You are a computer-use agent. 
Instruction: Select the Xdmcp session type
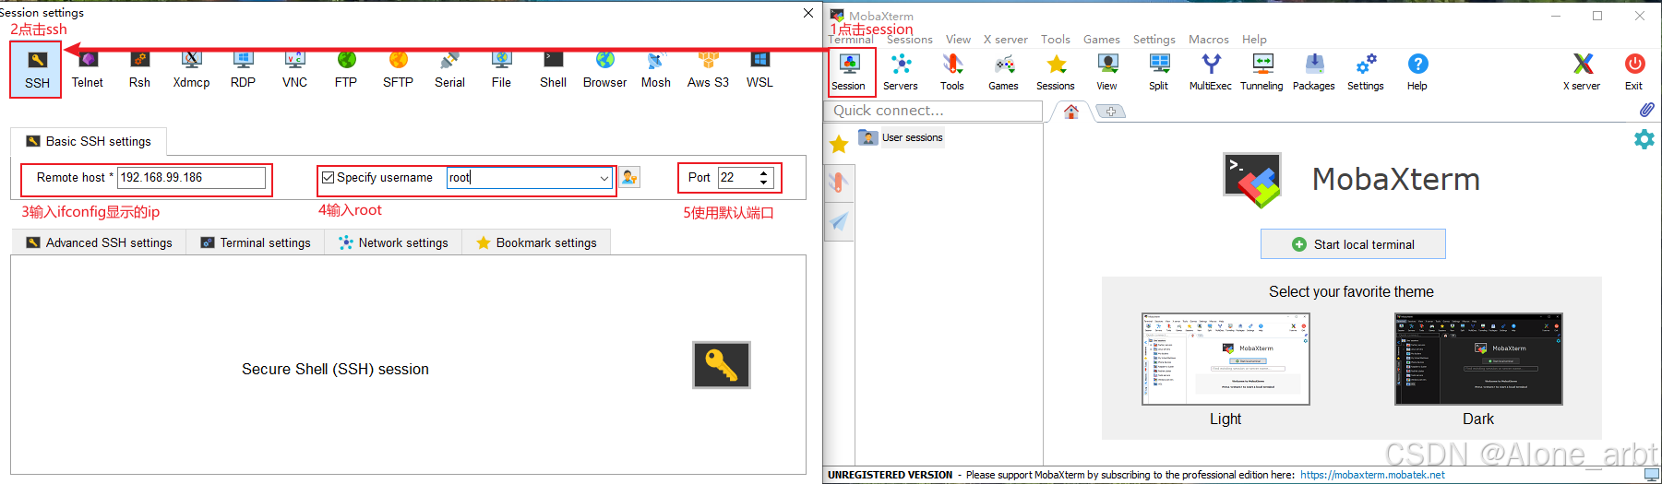click(x=191, y=71)
